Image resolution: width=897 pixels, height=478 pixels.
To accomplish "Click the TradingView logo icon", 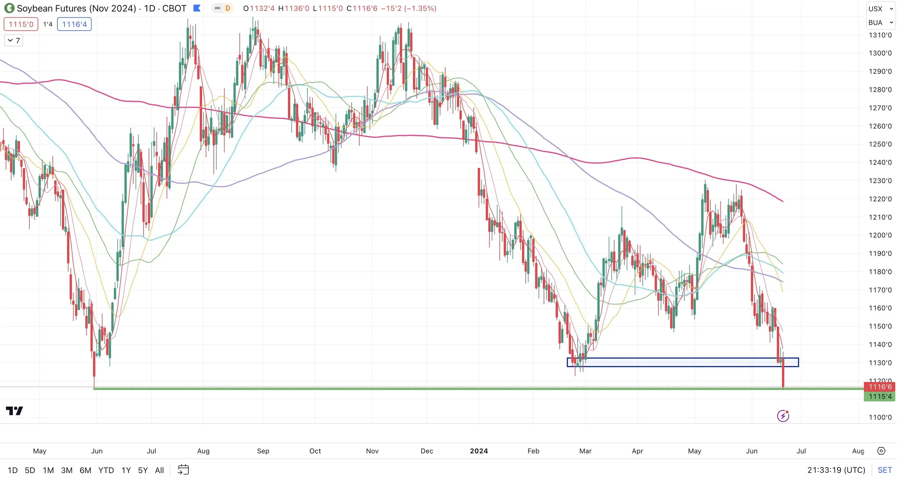I will click(x=14, y=411).
